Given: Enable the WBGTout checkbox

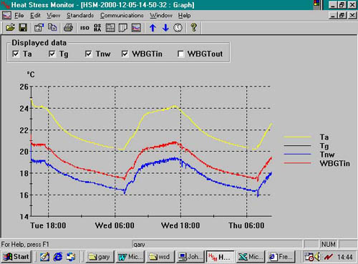Looking at the screenshot, I should (x=181, y=54).
